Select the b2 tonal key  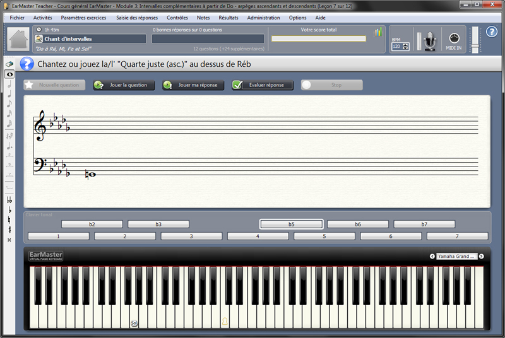pos(92,224)
